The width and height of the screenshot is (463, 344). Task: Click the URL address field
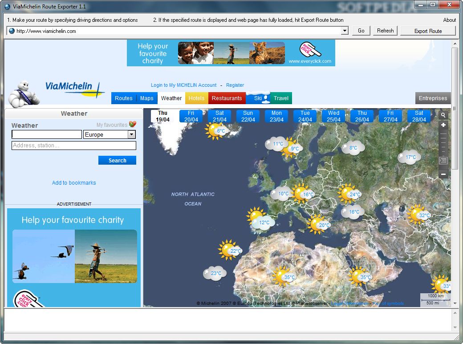(x=178, y=31)
